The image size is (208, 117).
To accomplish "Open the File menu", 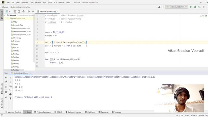I will click(x=8, y=2).
